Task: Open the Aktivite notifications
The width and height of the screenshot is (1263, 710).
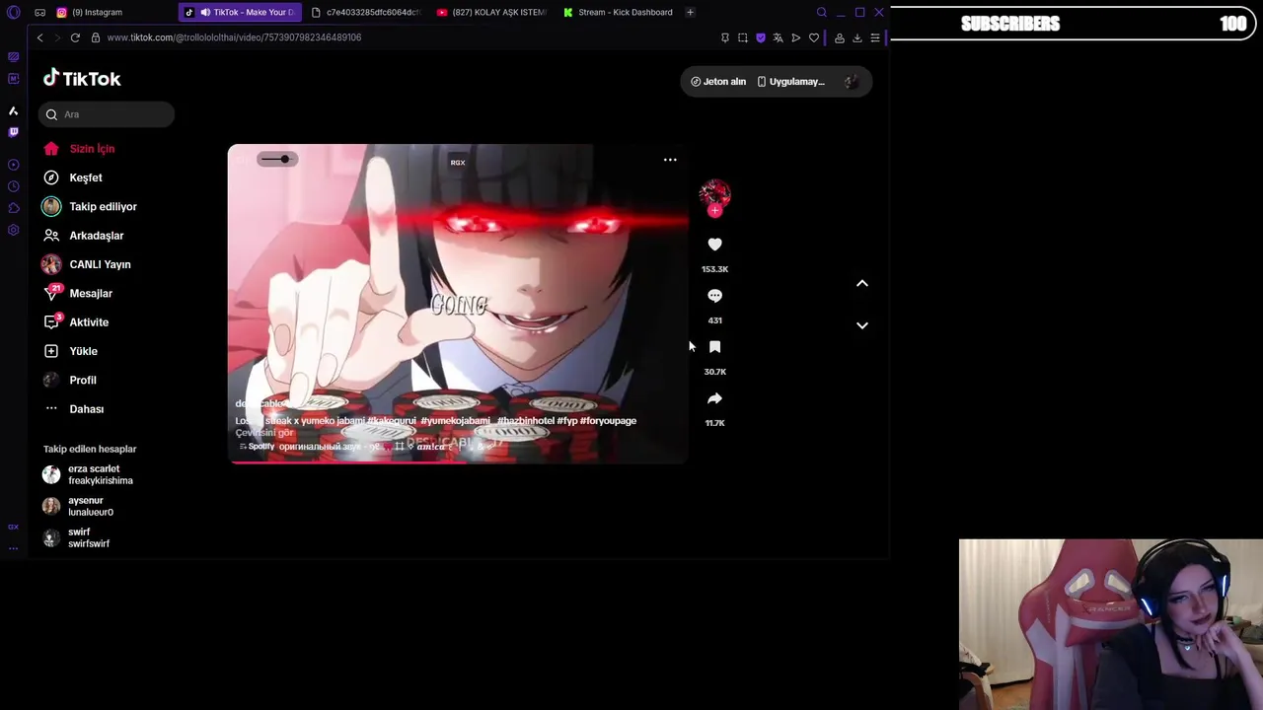Action: 76,322
